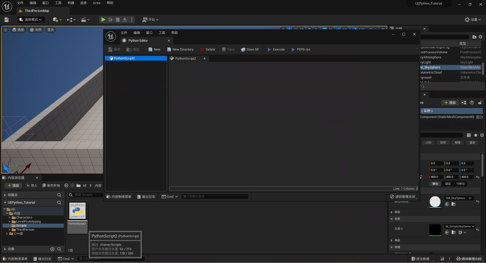Open 工具 menu in Python Editor window
This screenshot has height=263, width=486.
[162, 33]
